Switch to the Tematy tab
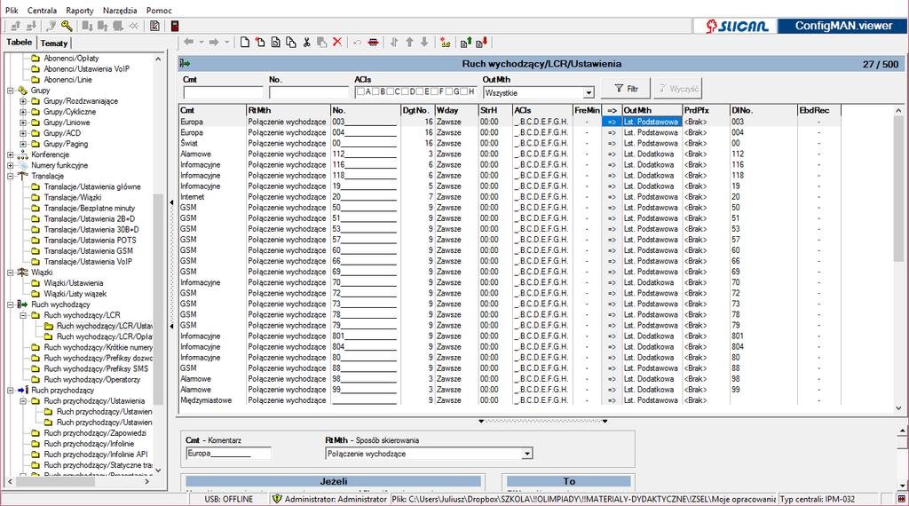The width and height of the screenshot is (909, 506). [x=54, y=43]
